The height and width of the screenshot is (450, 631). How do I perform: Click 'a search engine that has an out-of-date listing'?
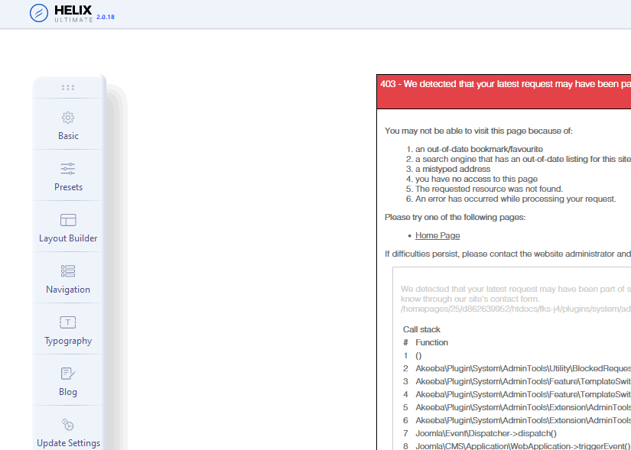522,159
